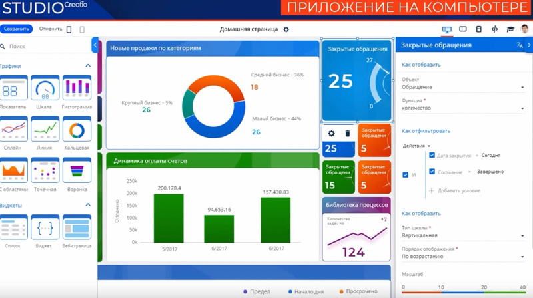
Task: Click the translation icon in the panel header
Action: 519,45
